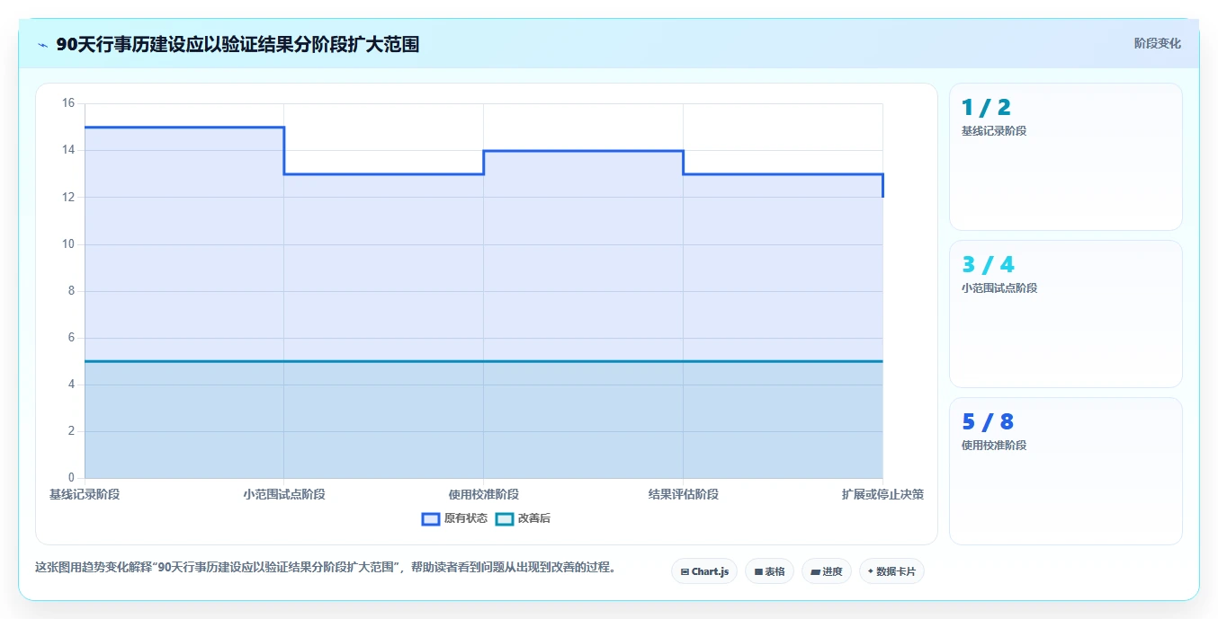Image resolution: width=1218 pixels, height=619 pixels.
Task: Click the icon in the Chart.js tag
Action: [685, 571]
